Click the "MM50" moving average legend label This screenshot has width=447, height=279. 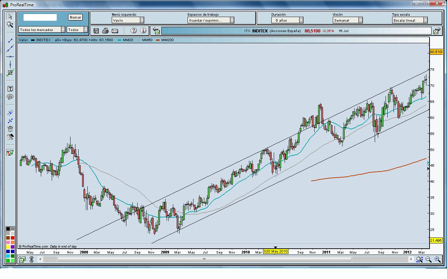147,40
